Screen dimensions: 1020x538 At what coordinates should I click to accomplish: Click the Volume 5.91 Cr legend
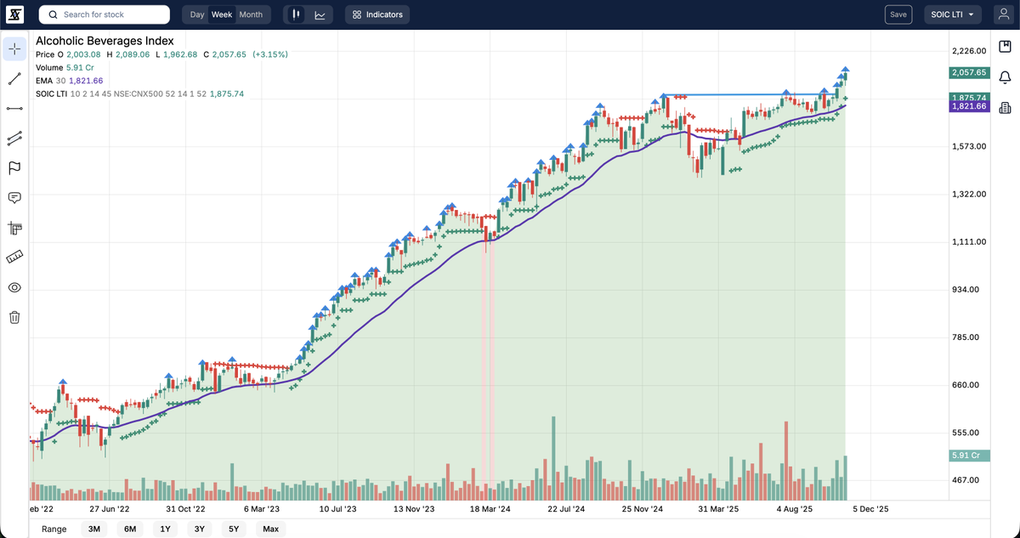[65, 67]
